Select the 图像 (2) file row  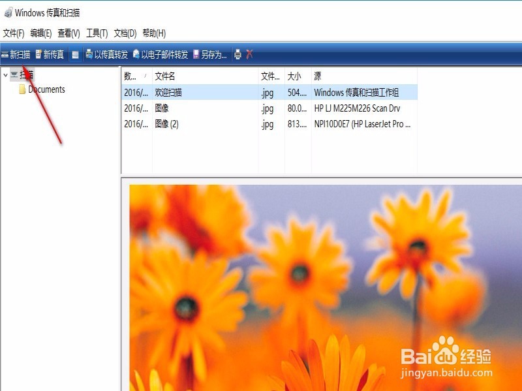[x=269, y=124]
